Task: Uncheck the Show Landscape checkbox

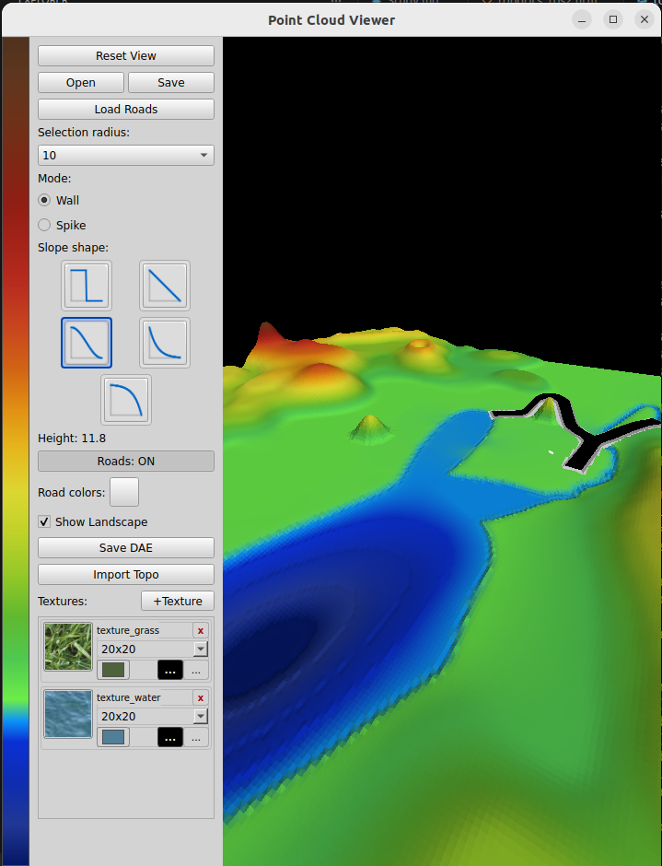Action: point(44,521)
